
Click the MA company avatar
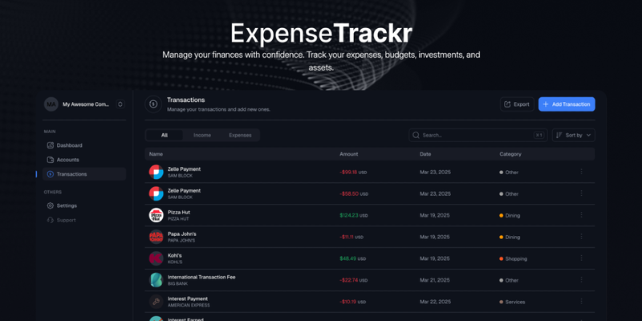click(51, 104)
